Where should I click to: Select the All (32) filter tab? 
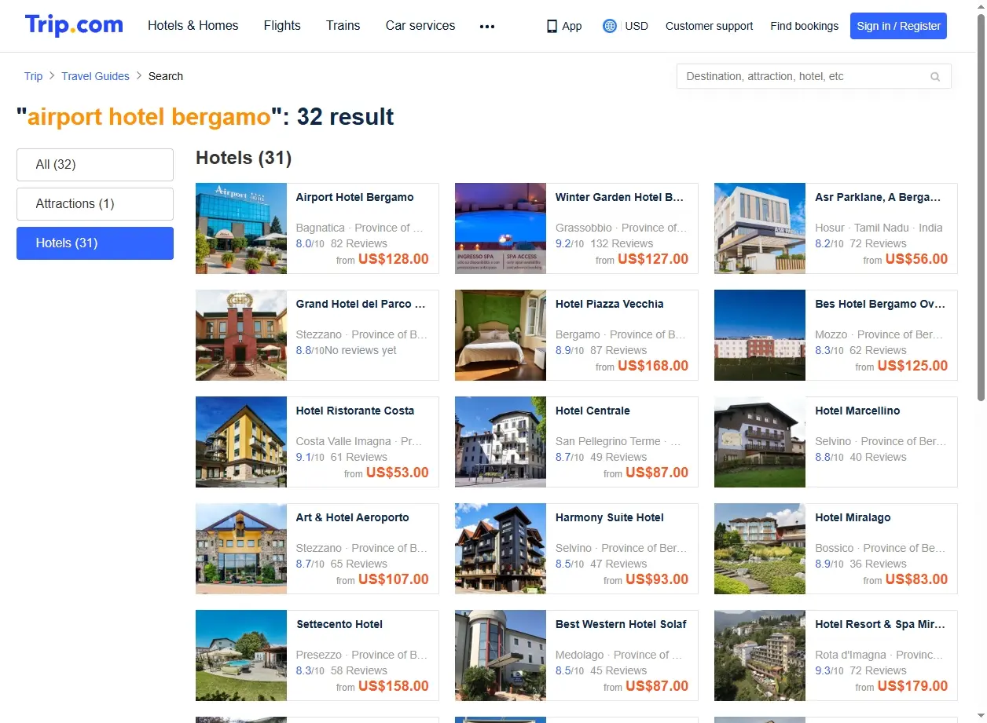(x=95, y=165)
